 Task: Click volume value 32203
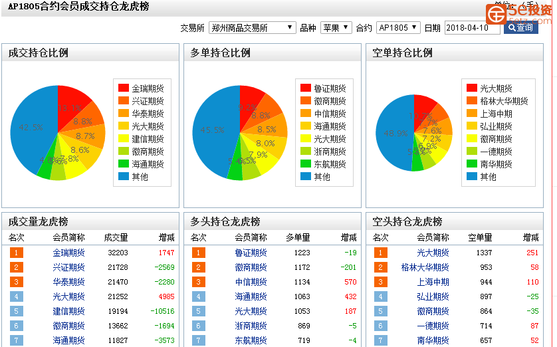(x=118, y=253)
